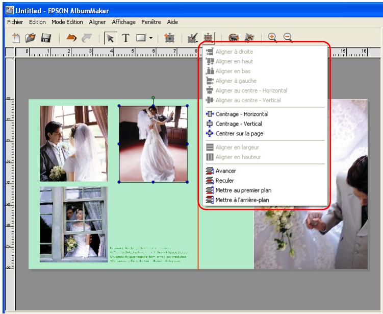Screen dimensions: 383x314
Task: Click the picture icon in the toolbar
Action: [249, 38]
